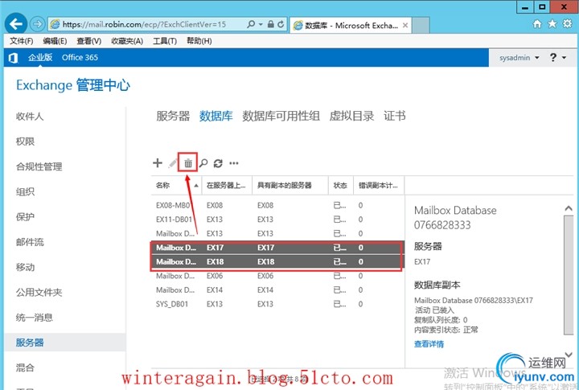Sort by the 状态 column header
Screen dimensions: 579x390
click(341, 186)
